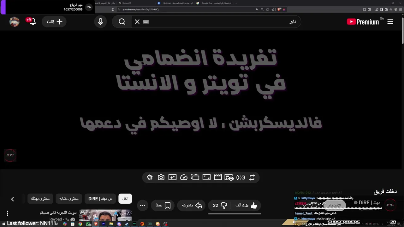The width and height of the screenshot is (404, 227).
Task: Clear the search text with X
Action: 137,22
